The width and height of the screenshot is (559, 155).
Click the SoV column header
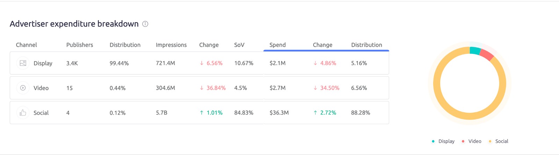[239, 45]
